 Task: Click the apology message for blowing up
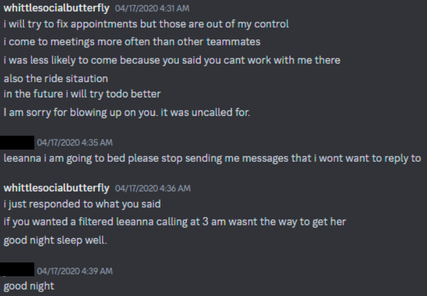[127, 112]
